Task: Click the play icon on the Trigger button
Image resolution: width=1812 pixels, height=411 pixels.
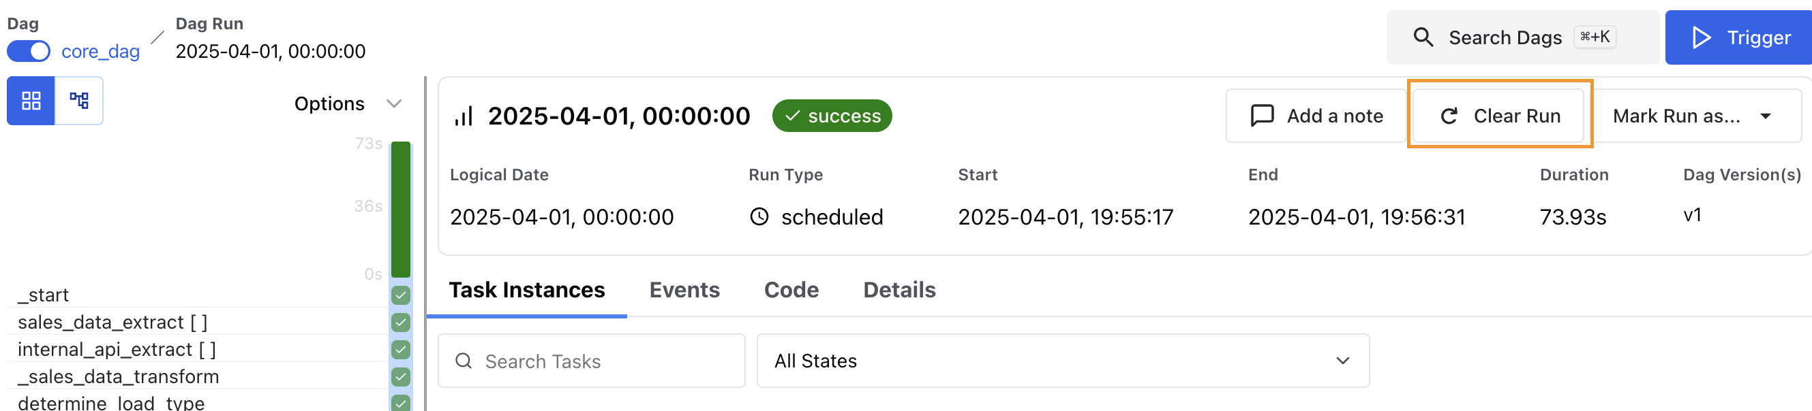Action: click(x=1701, y=37)
